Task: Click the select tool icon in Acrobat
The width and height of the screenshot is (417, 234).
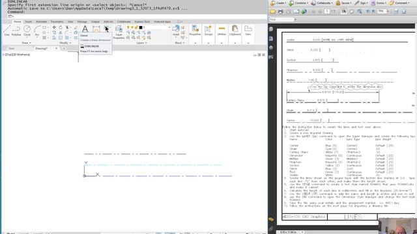Action: pyautogui.click(x=344, y=12)
